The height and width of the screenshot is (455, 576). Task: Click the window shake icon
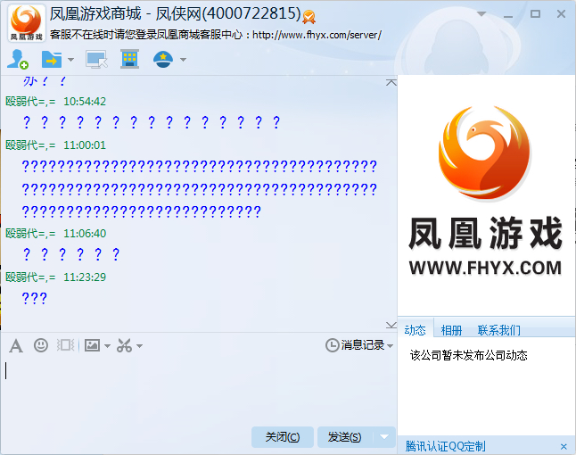65,345
